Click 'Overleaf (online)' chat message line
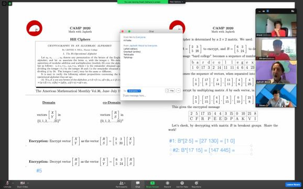This screenshot has width=303, height=189. click(132, 52)
